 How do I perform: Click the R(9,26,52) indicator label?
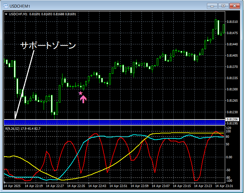click(x=12, y=129)
